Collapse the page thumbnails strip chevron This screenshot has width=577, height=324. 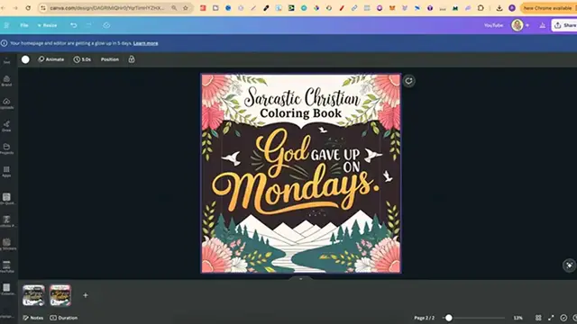[x=300, y=279]
